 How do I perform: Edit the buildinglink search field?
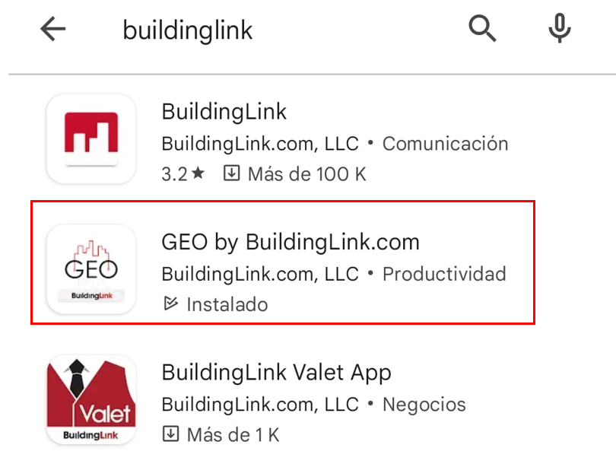188,30
